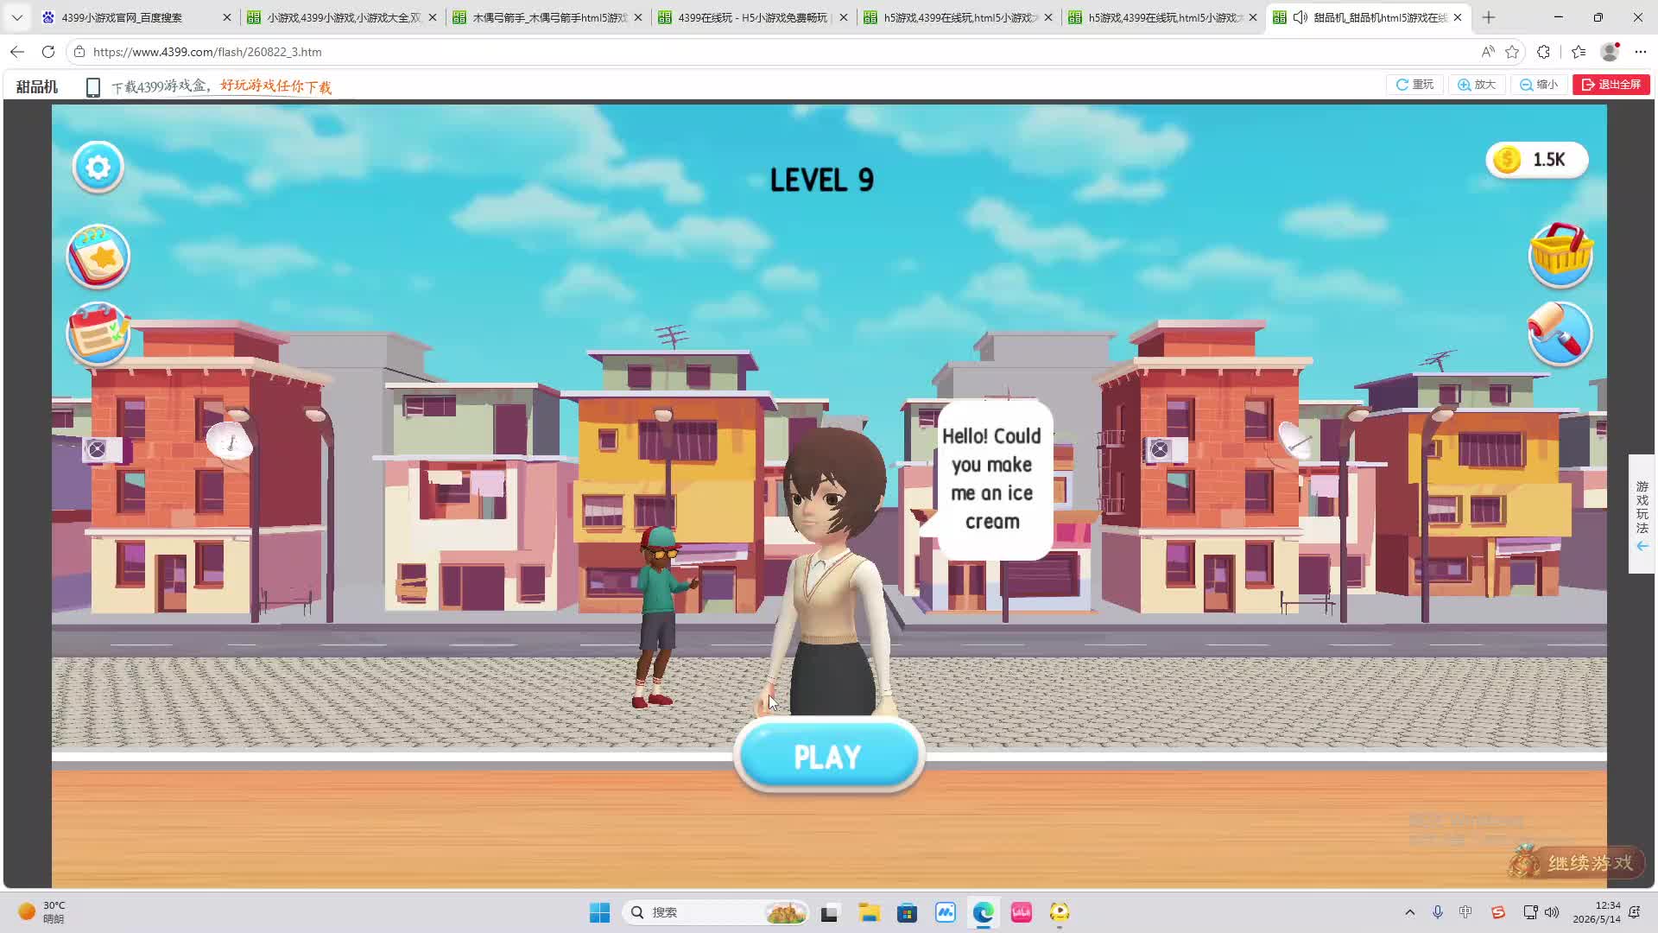The image size is (1658, 933).
Task: Click the customer's speech bubble
Action: (x=992, y=479)
